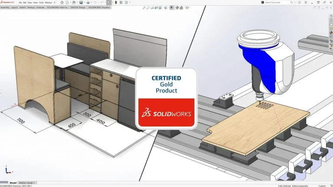Image resolution: width=333 pixels, height=187 pixels.
Task: Switch to the SWOOD Design tab
Action: click(x=78, y=7)
